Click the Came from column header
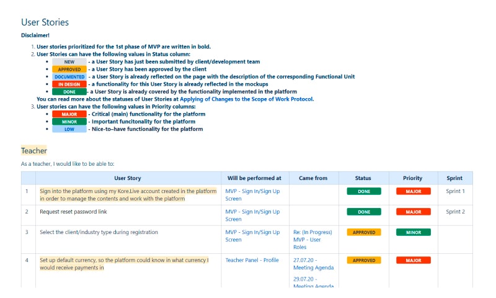This screenshot has width=496, height=298. tap(312, 178)
